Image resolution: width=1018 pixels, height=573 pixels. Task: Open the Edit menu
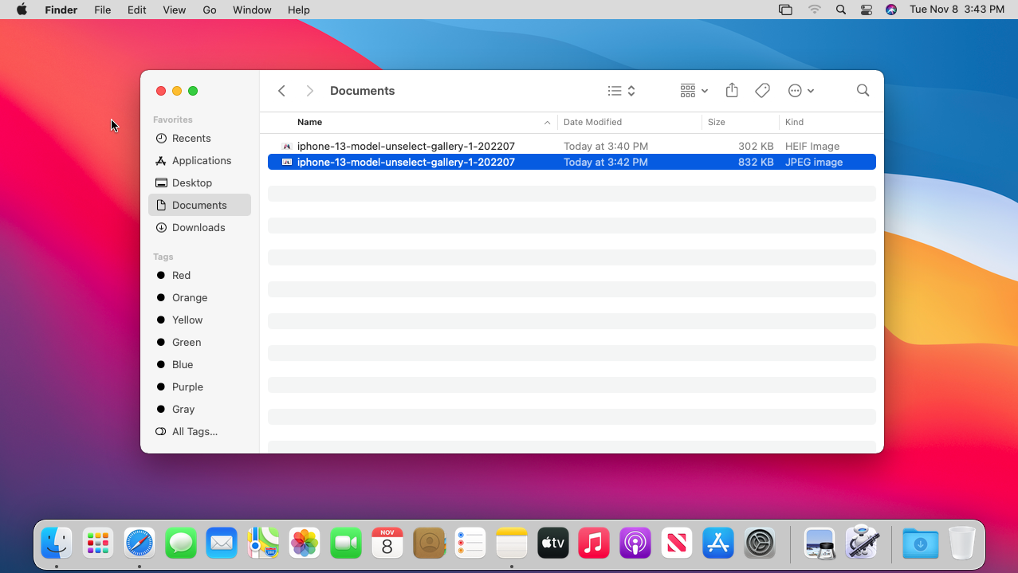[137, 10]
